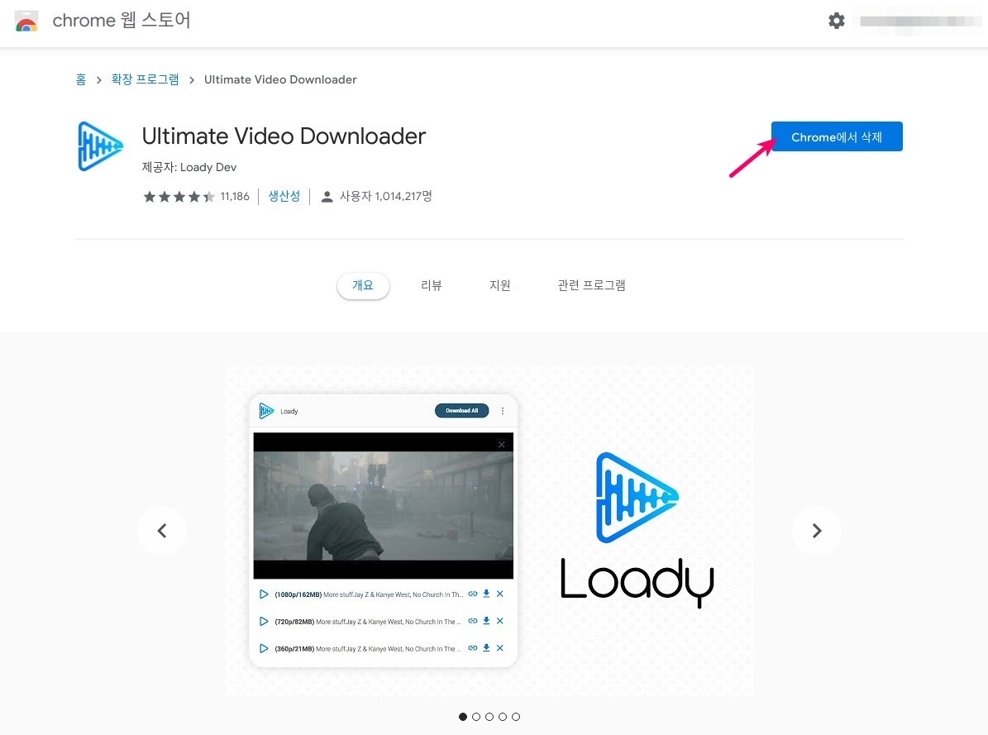Open the 생산성 category link
This screenshot has height=735, width=988.
tap(284, 197)
